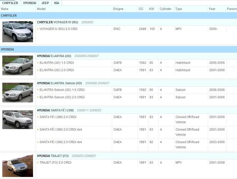Viewport: 237px width, 179px height.
Task: Click Saloon type in ELANTRA Saloon 1.6 row
Action: pos(180,90)
